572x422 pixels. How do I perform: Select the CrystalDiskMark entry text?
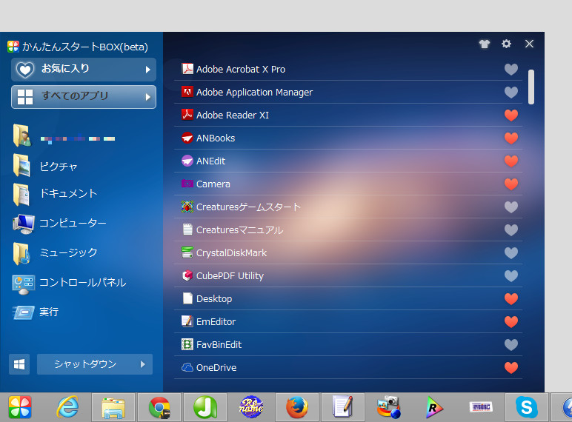coord(231,253)
